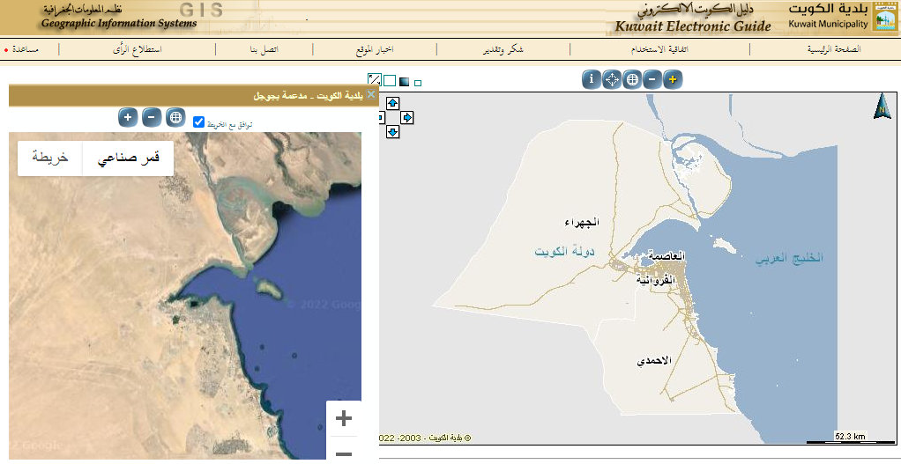Select the large square map size icon
The width and height of the screenshot is (901, 464).
pyautogui.click(x=390, y=81)
